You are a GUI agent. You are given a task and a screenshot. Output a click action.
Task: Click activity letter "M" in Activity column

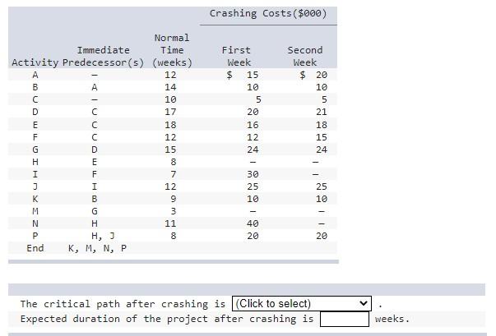35,211
